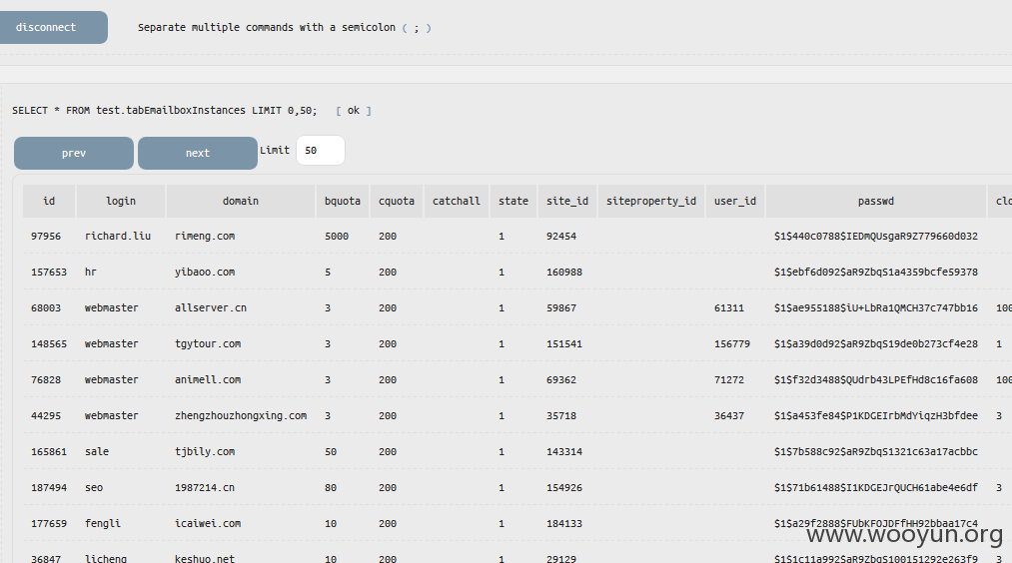The width and height of the screenshot is (1012, 563).
Task: Click id cell 44295
Action: [46, 416]
